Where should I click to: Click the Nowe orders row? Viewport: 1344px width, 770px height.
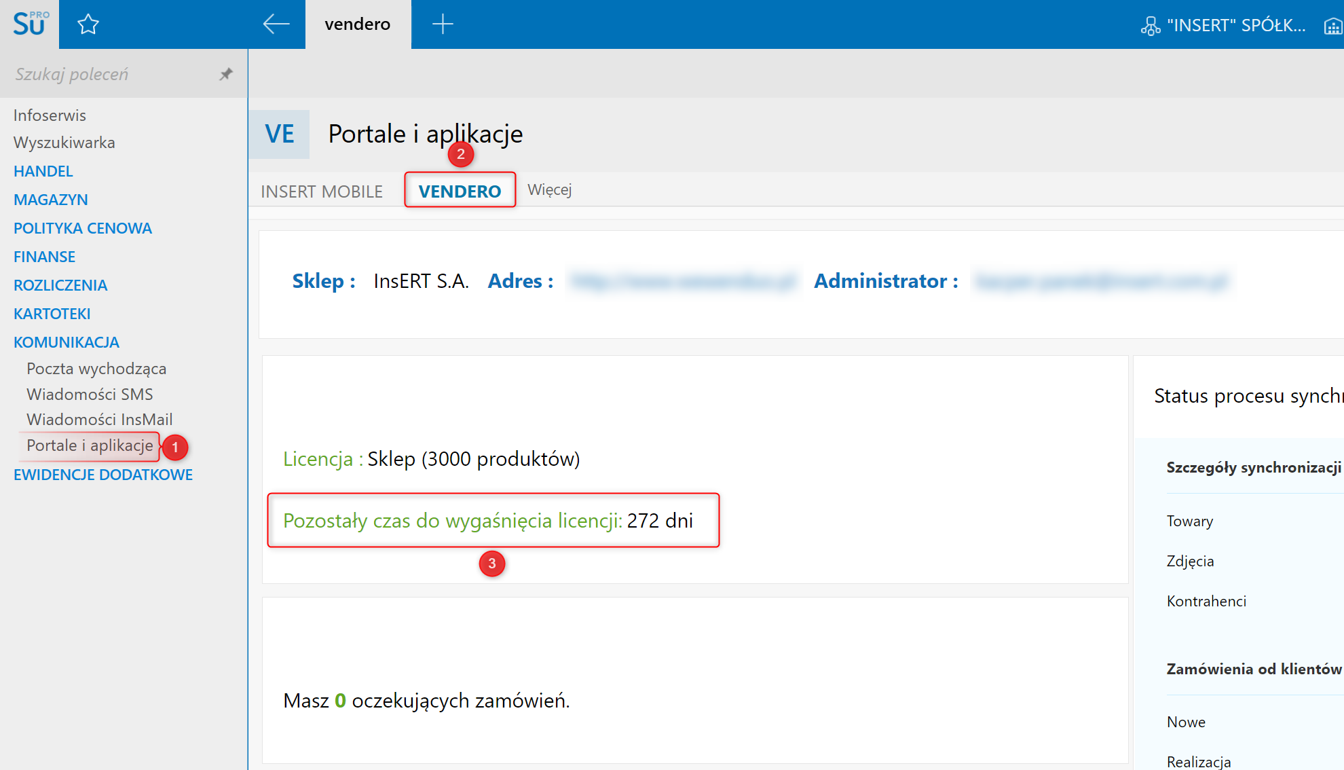[1186, 722]
